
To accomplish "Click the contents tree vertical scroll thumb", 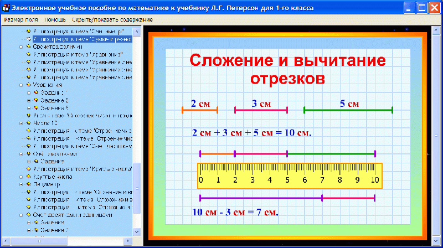I will pyautogui.click(x=137, y=188).
